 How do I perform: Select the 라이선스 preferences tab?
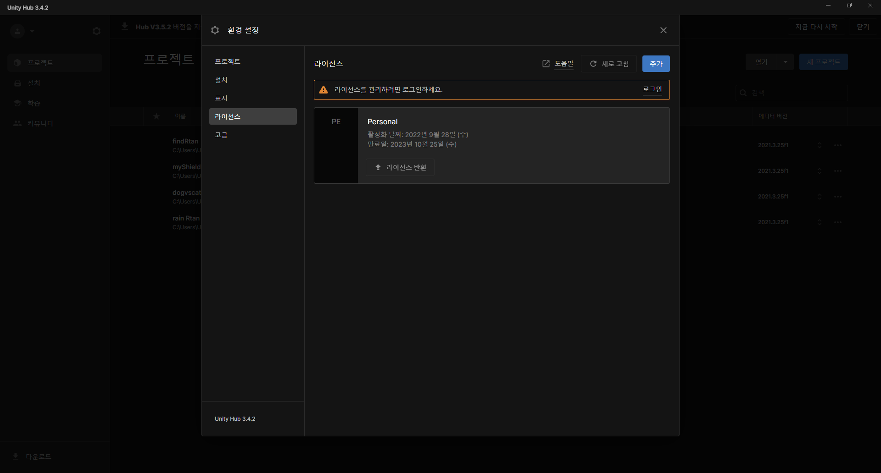pos(253,116)
